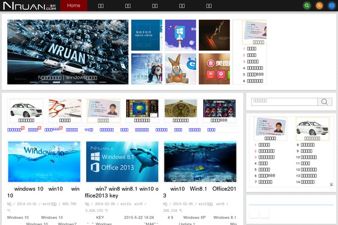
Task: Open the blue phone app thumbnail
Action: (x=146, y=35)
